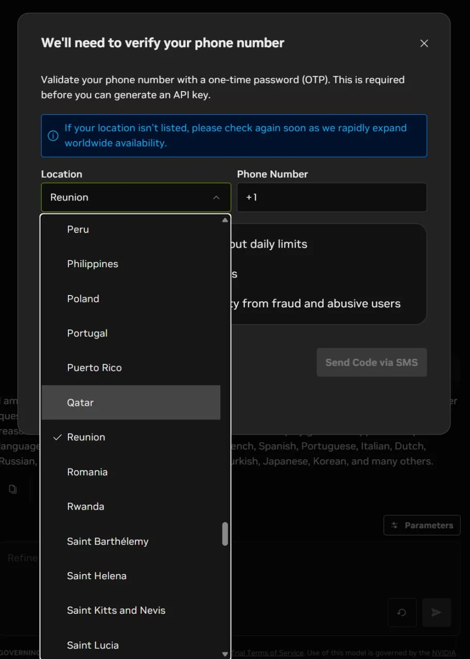Pick Saint Kitts and Nevis
470x659 pixels.
point(116,611)
